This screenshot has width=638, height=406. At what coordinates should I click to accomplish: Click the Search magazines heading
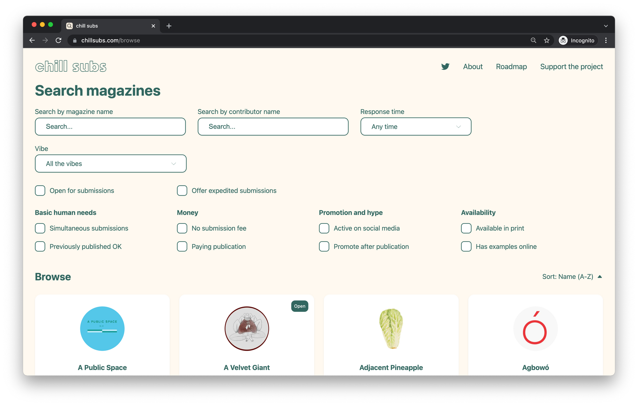tap(98, 91)
